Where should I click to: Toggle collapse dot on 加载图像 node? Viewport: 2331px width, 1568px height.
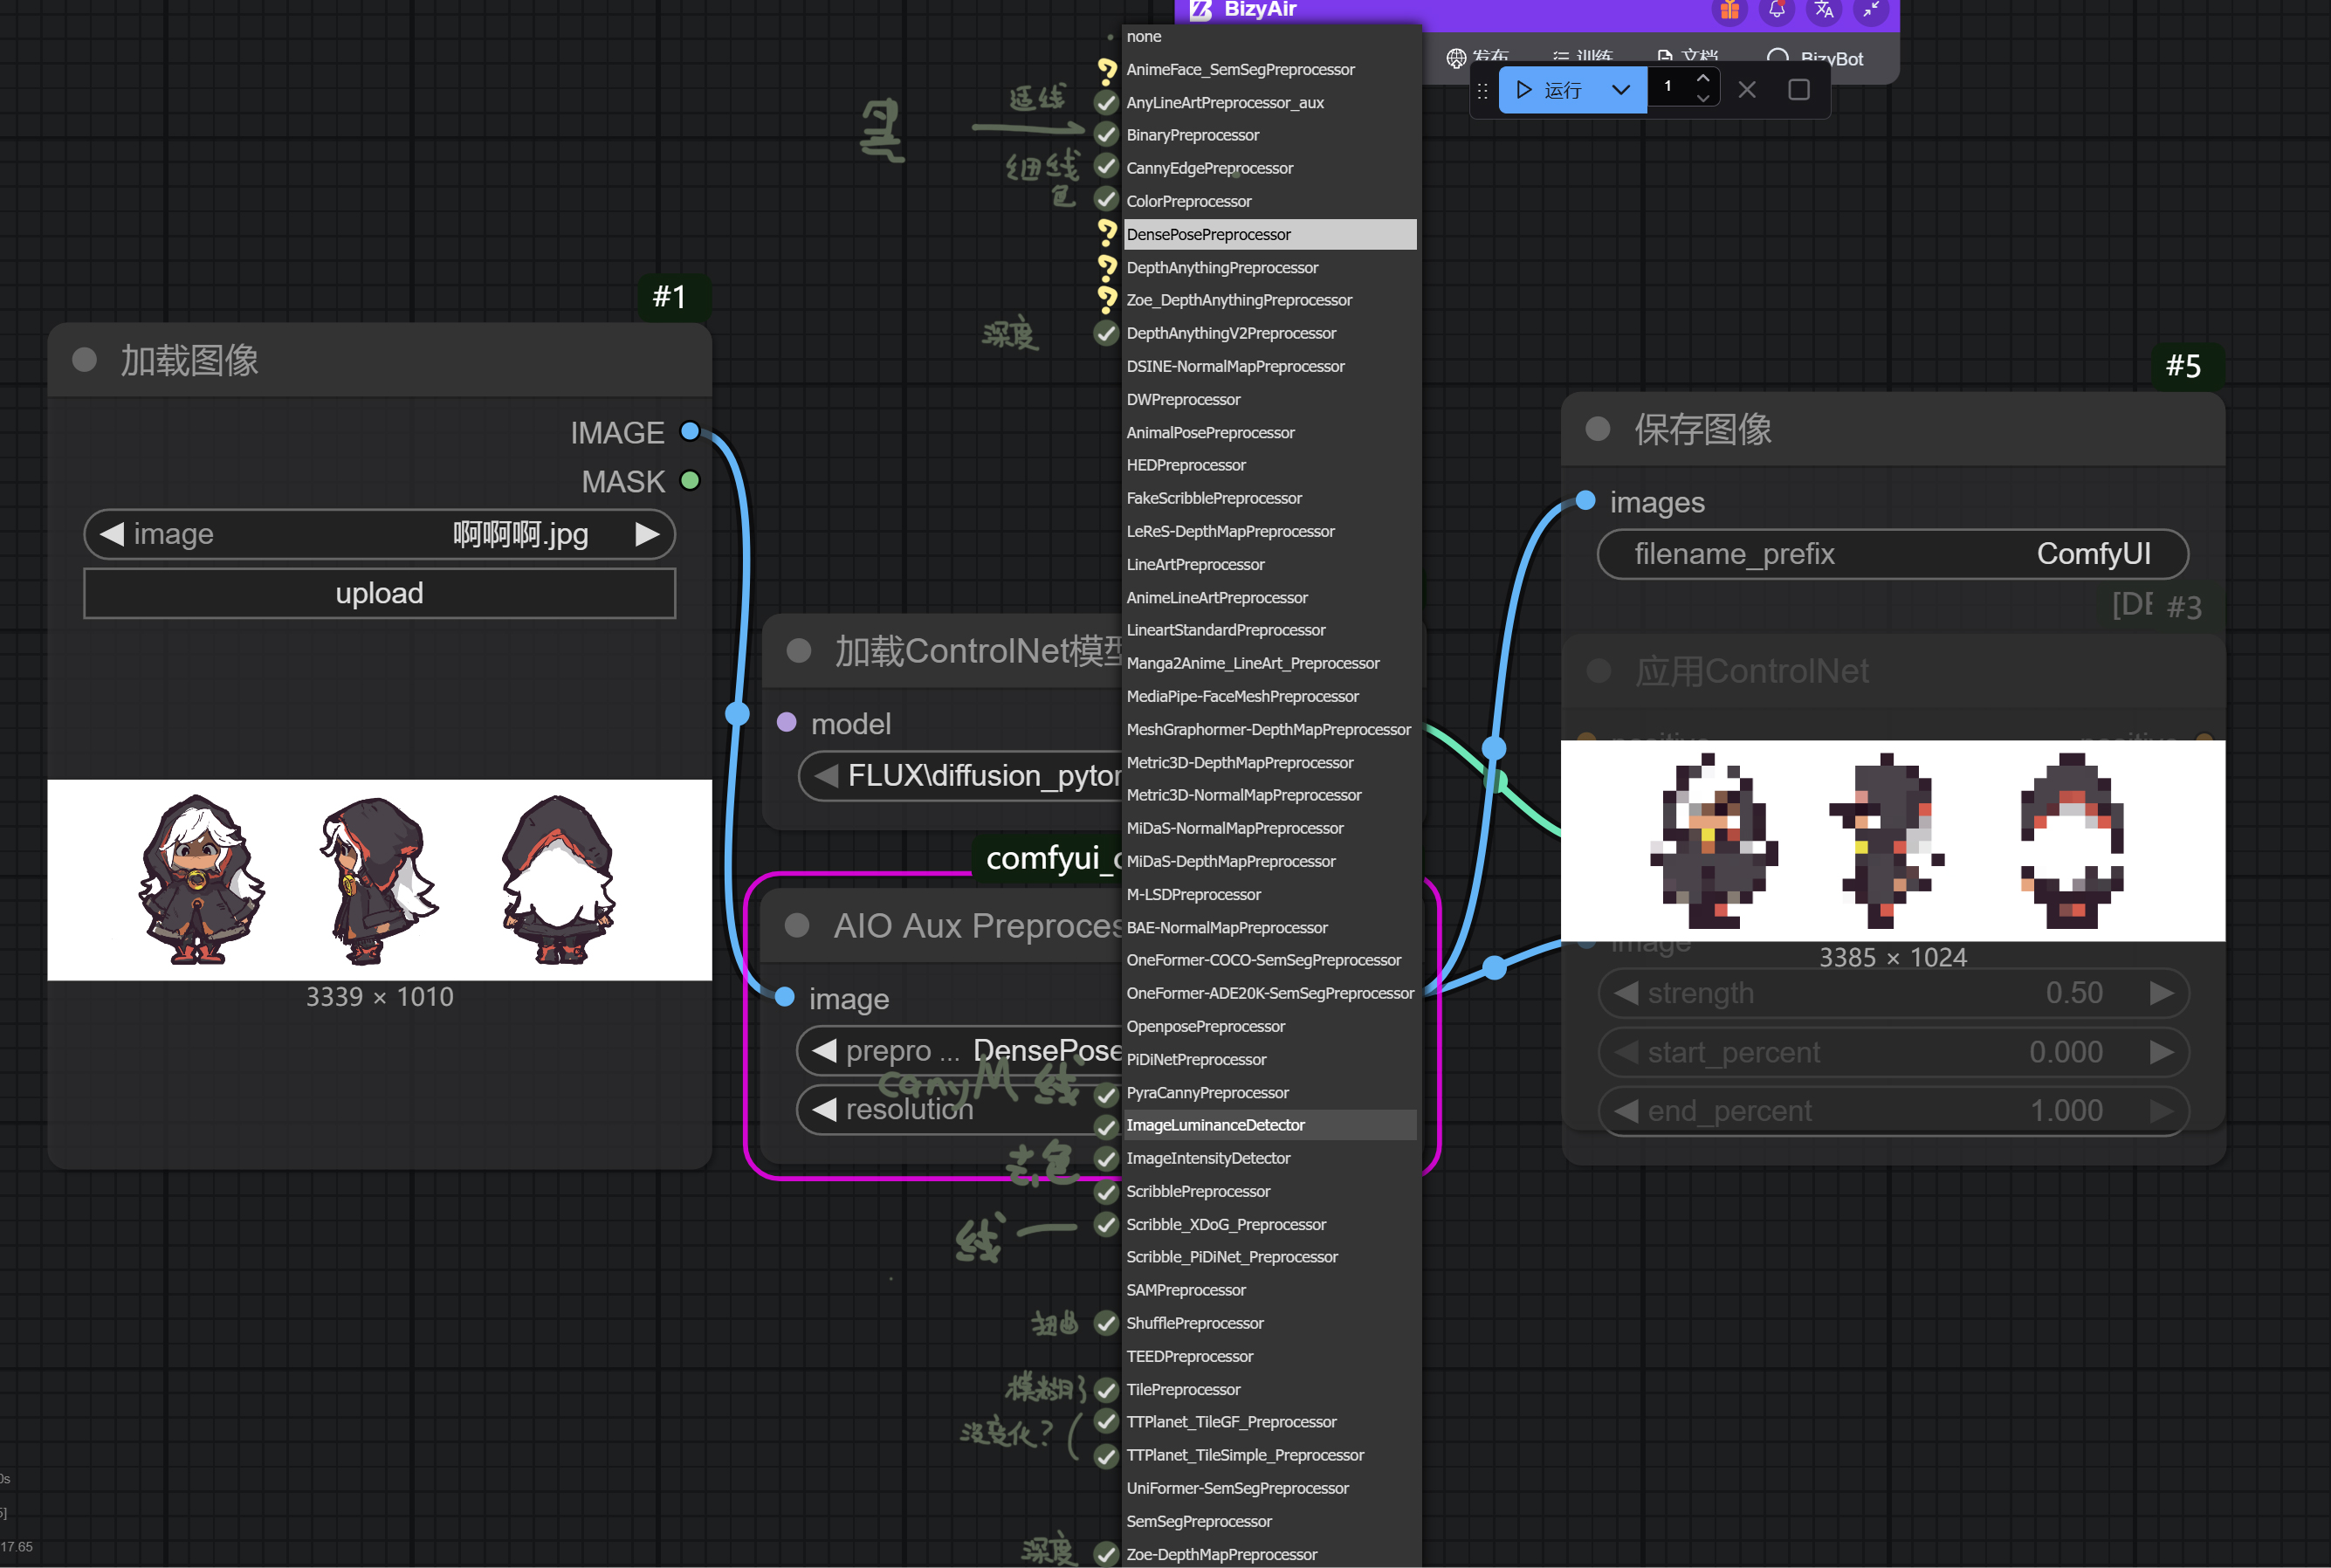[x=85, y=360]
